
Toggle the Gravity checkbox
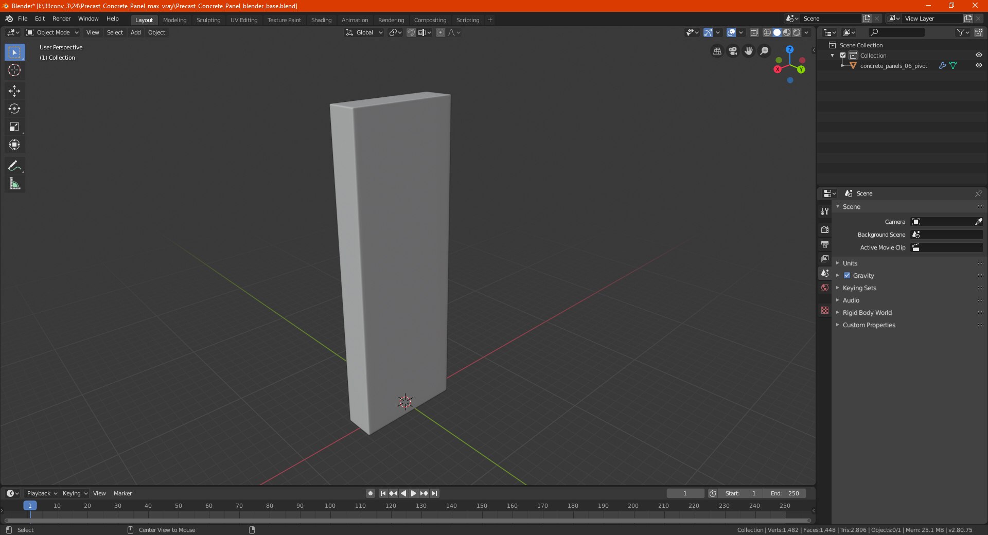[x=847, y=276]
